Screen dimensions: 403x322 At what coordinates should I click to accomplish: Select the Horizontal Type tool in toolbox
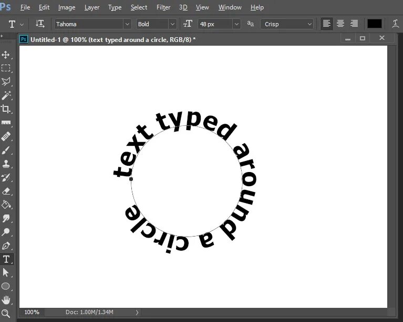pos(6,259)
